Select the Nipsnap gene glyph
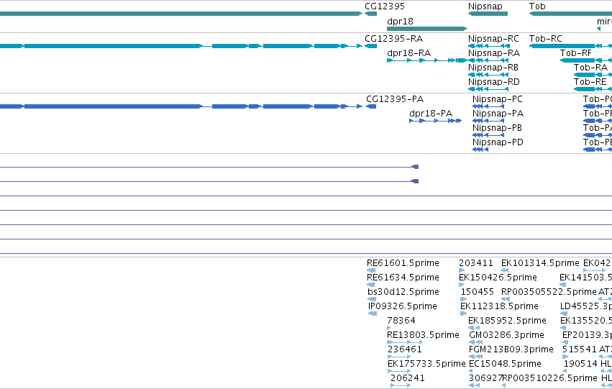612x389 pixels. pos(488,14)
